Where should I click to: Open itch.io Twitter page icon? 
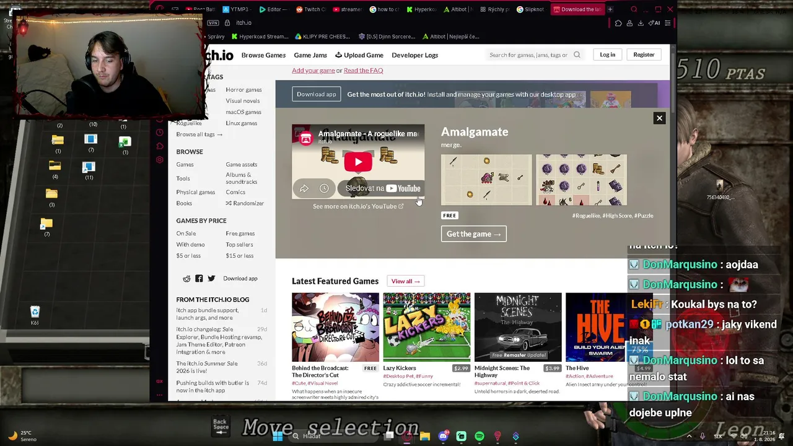(211, 279)
